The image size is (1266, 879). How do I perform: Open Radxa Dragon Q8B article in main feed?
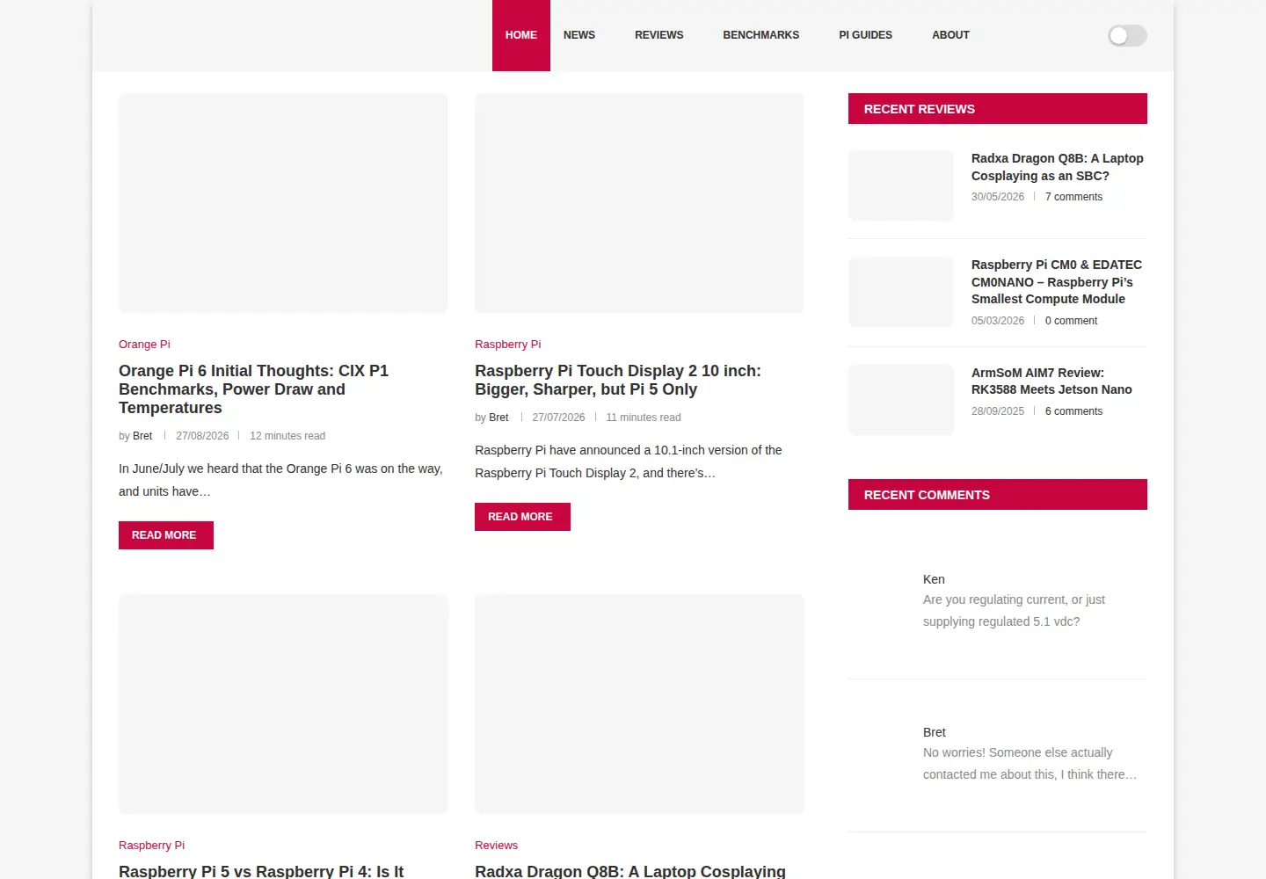[630, 871]
